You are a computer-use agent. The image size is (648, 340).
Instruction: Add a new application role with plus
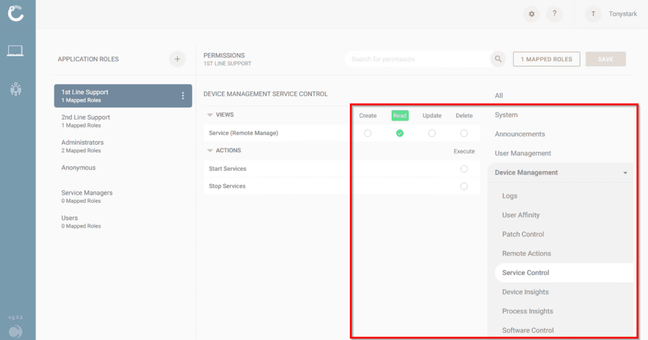coord(177,59)
